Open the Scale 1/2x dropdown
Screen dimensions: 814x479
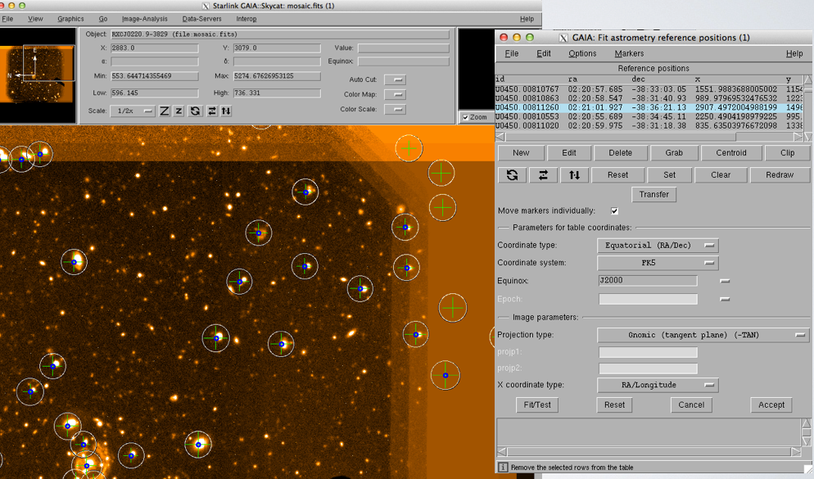pos(134,111)
